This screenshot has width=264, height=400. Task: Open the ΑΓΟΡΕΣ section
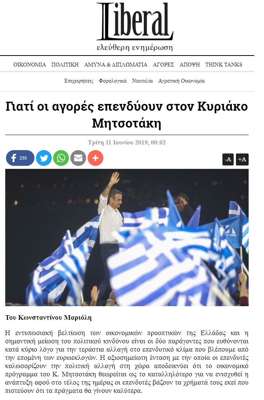(163, 65)
